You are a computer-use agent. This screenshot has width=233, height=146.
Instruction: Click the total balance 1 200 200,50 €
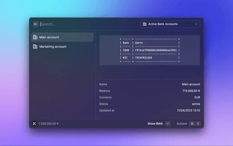tap(49, 124)
